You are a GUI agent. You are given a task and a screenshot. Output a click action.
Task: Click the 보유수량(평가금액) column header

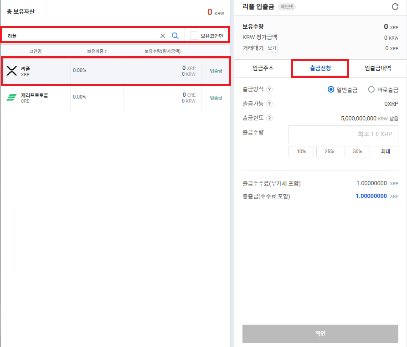point(163,52)
